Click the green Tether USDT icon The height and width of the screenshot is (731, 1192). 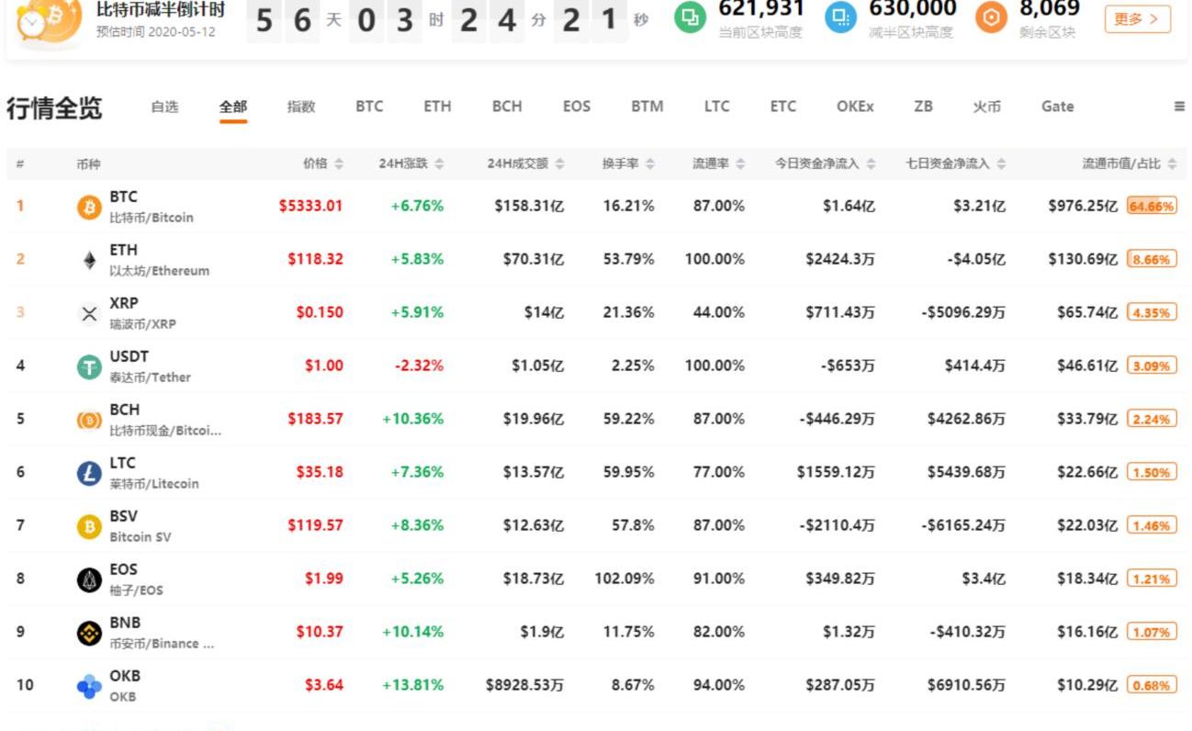point(89,366)
